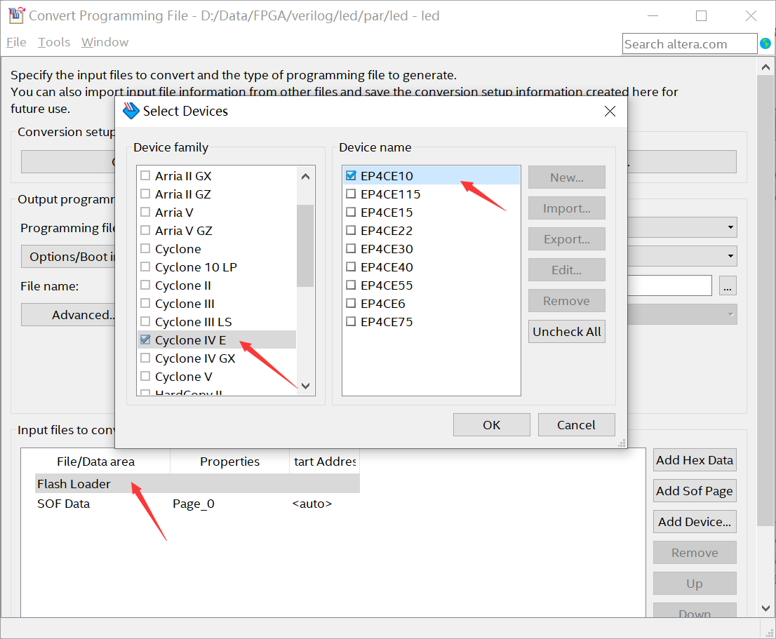The width and height of the screenshot is (776, 639).
Task: Check the Cyclone III family
Action: pos(145,303)
